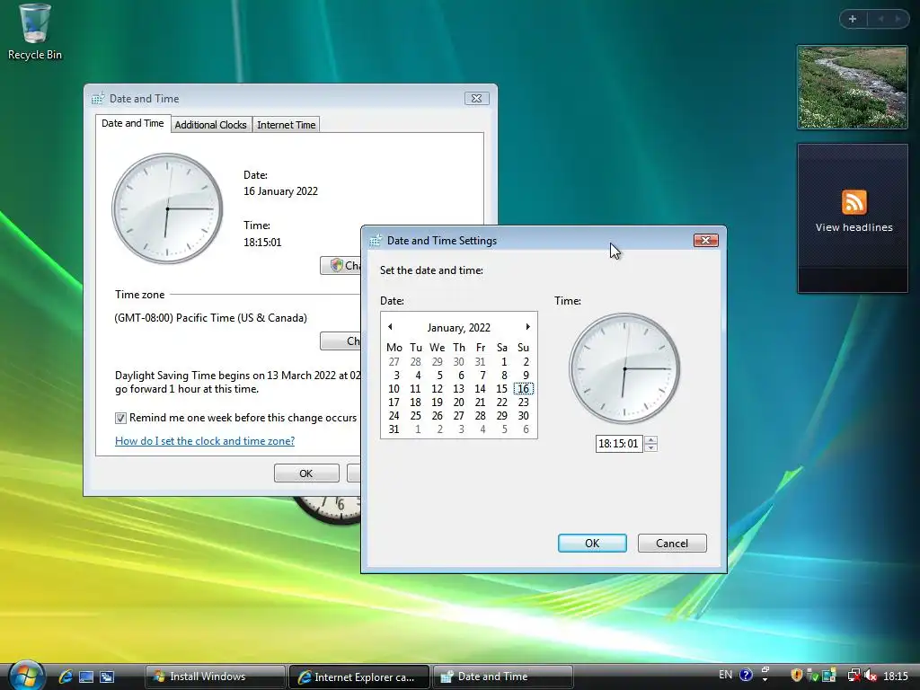Click the Show Desktop Quick Launch icon
Screen dimensions: 920x690
tap(86, 677)
